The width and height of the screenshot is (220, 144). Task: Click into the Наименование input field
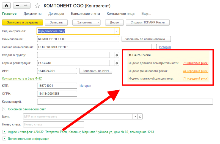[78, 39]
